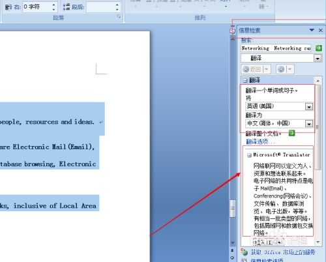Screen dimensions: 326x262
Task: Open 获取 Office 市场上的服务 link
Action: tap(283, 252)
